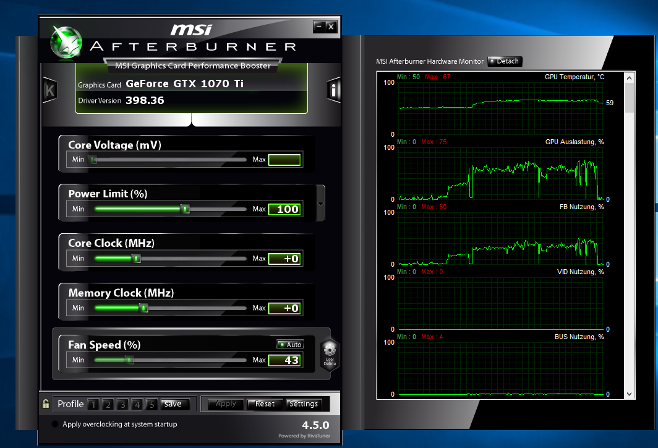Click the Power Limit slider handle
This screenshot has width=658, height=448.
[x=185, y=209]
